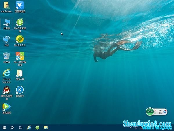Image resolution: width=174 pixels, height=131 pixels.
Task: Open File Explorer from the taskbar
Action: pyautogui.click(x=46, y=128)
